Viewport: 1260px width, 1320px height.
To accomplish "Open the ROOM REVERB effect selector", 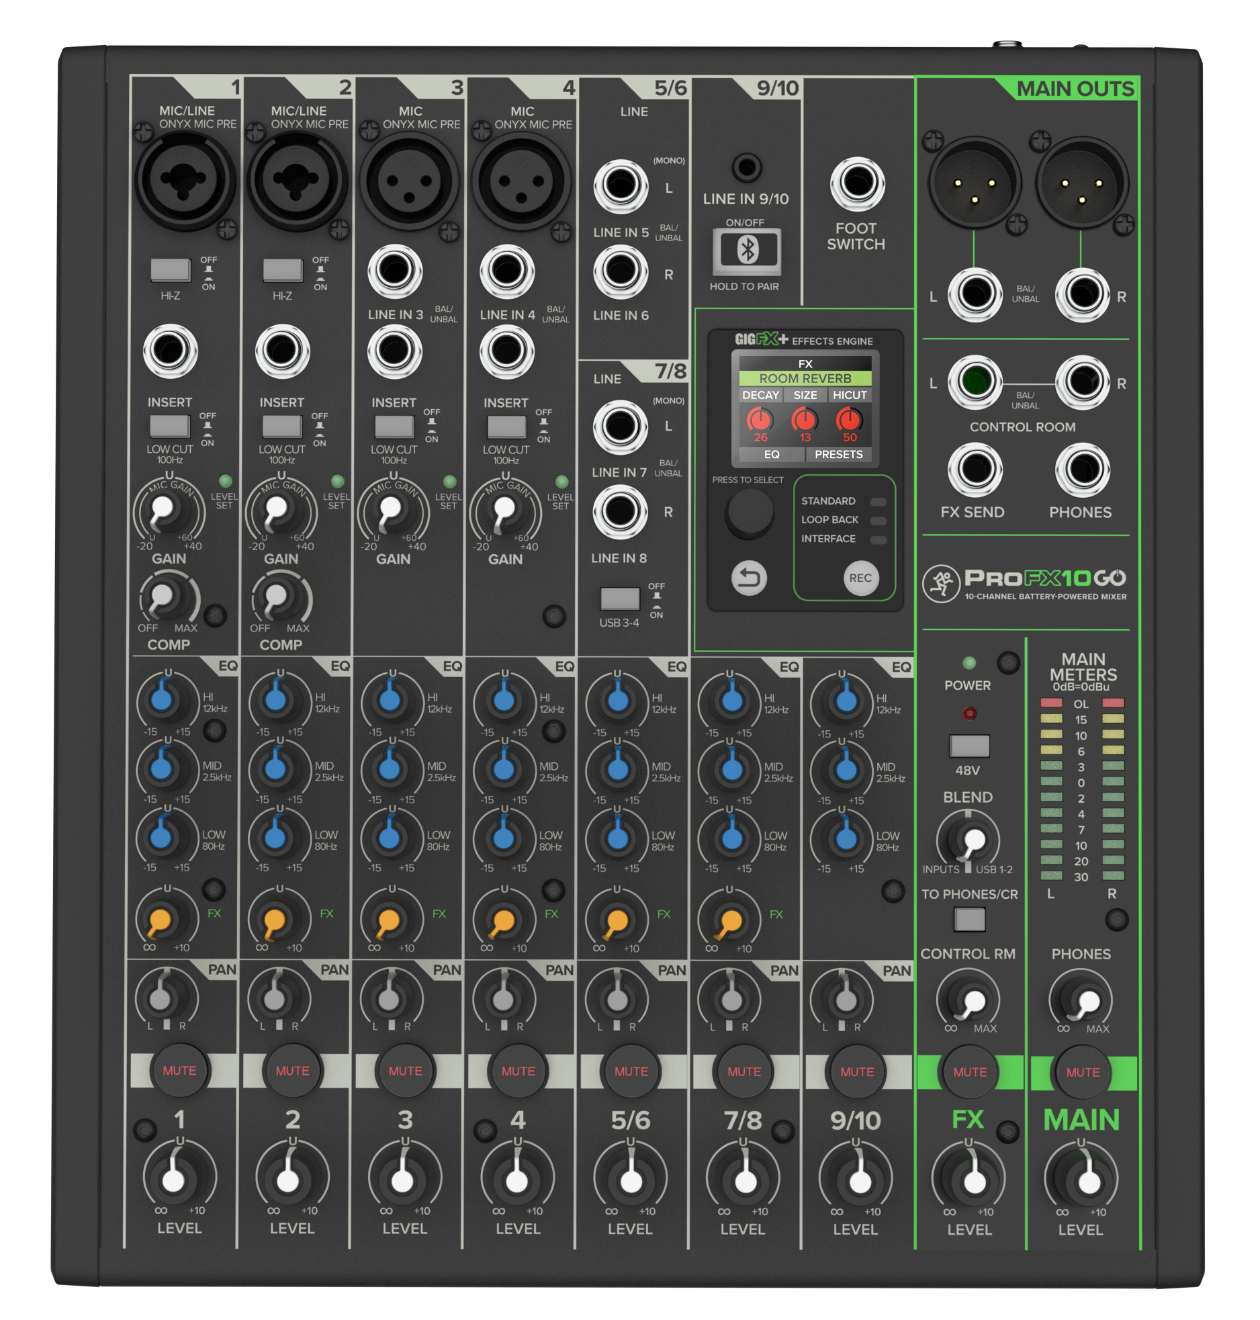I will 804,378.
